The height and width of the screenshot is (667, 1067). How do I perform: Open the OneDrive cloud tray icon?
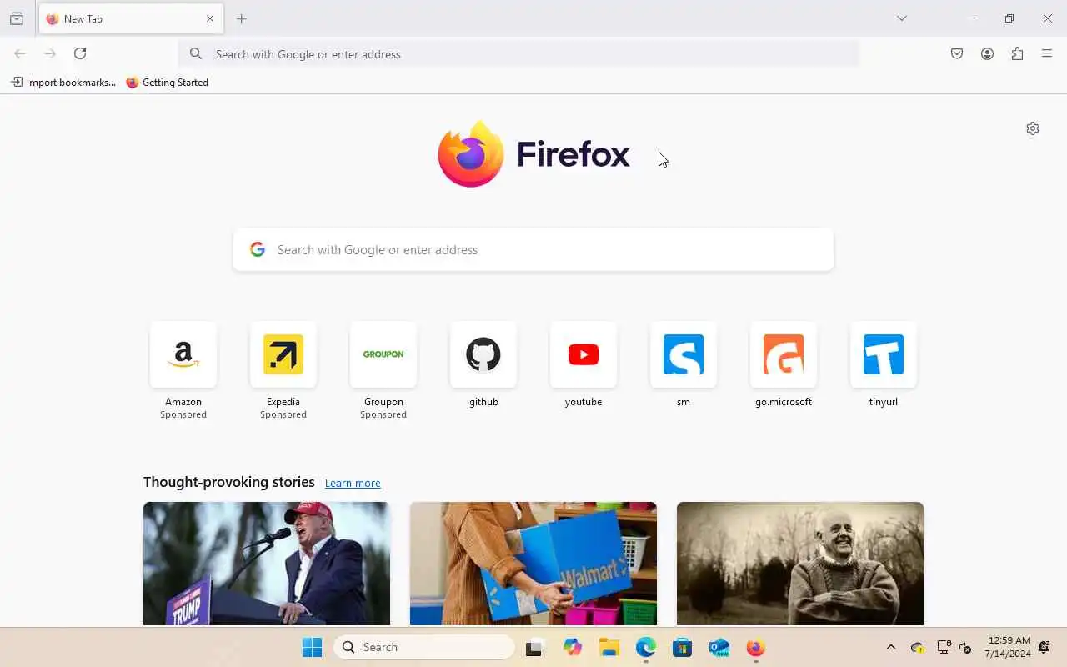(x=918, y=648)
